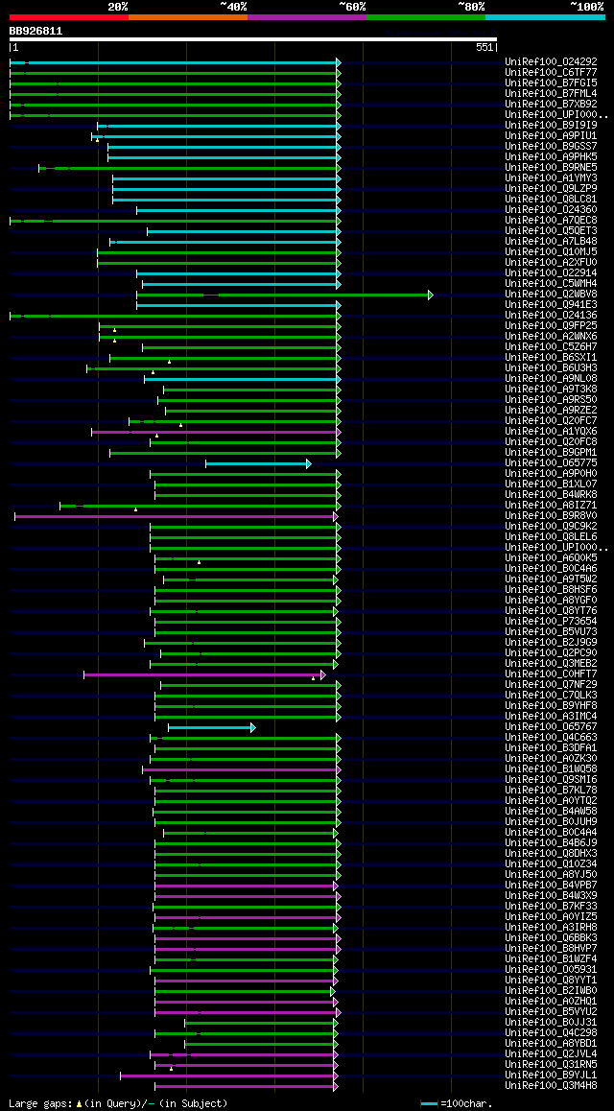Click the long purple alignment bar for B9R8V0

[177, 516]
